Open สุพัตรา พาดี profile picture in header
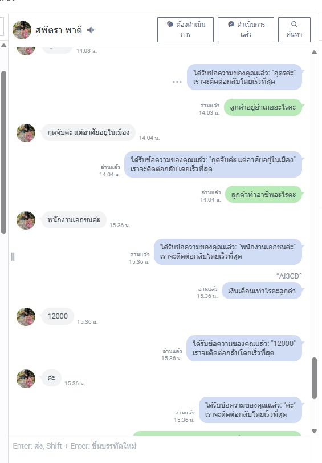 pos(22,30)
